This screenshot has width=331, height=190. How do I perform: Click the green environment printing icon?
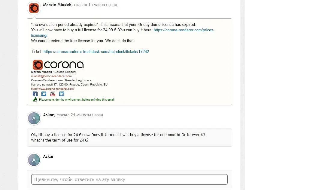tap(35, 99)
